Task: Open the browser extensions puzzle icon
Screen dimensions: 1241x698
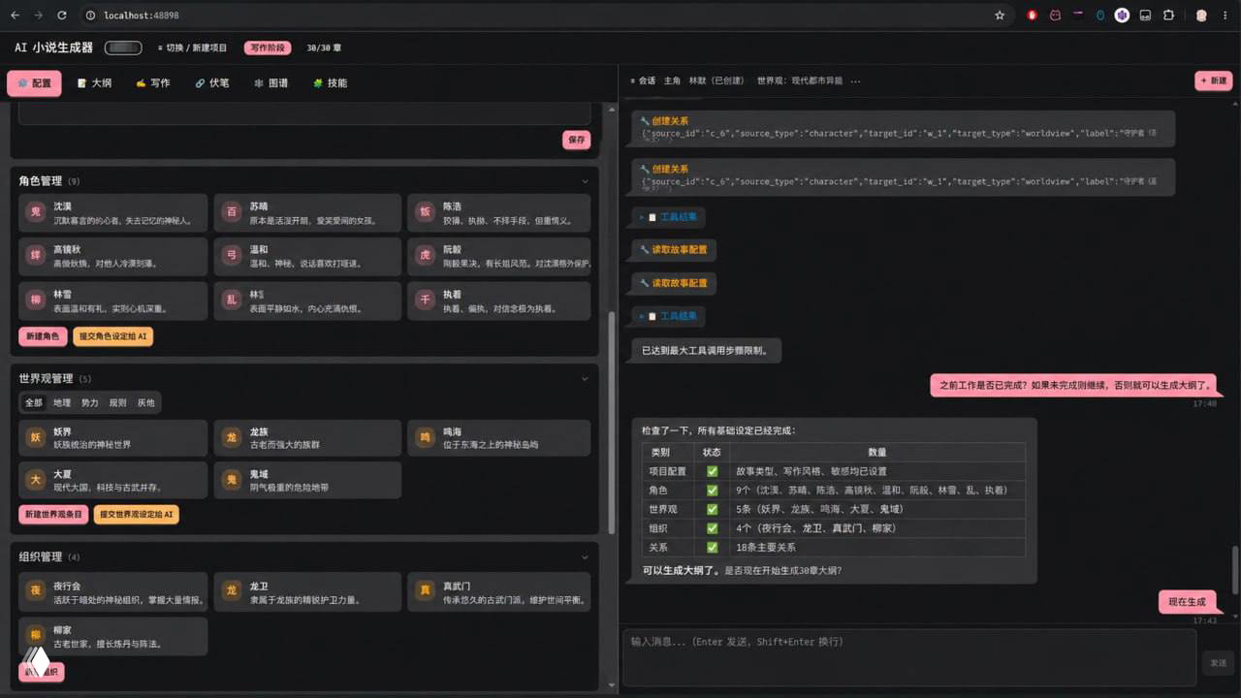Action: click(x=1168, y=16)
